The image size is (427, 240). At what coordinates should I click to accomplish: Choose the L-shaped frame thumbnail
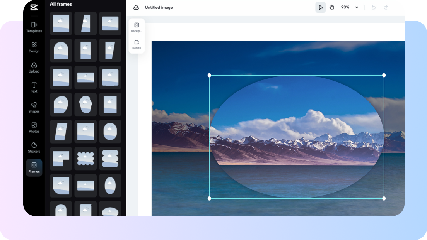point(61,159)
